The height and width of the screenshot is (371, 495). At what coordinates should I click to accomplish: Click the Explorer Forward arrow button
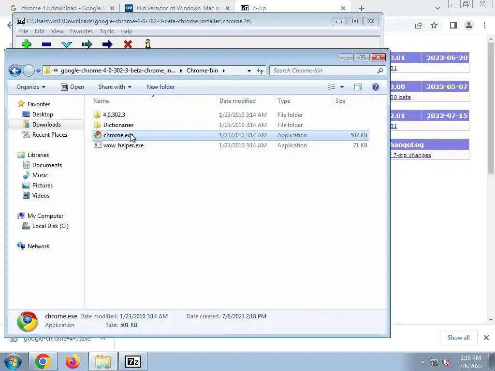pos(29,71)
